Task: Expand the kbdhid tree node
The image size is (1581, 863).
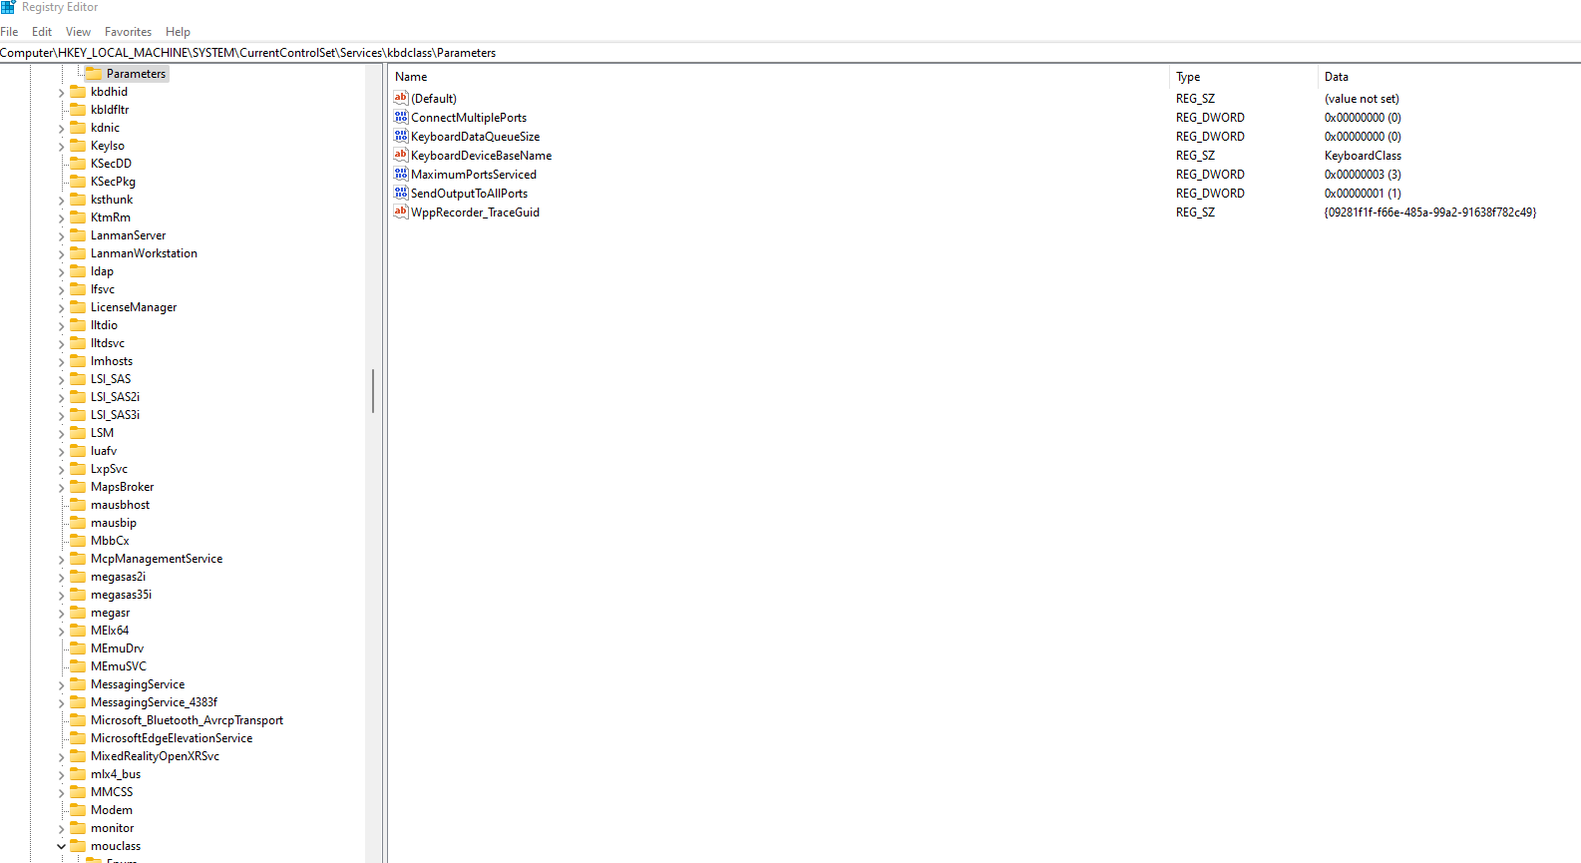Action: click(61, 93)
